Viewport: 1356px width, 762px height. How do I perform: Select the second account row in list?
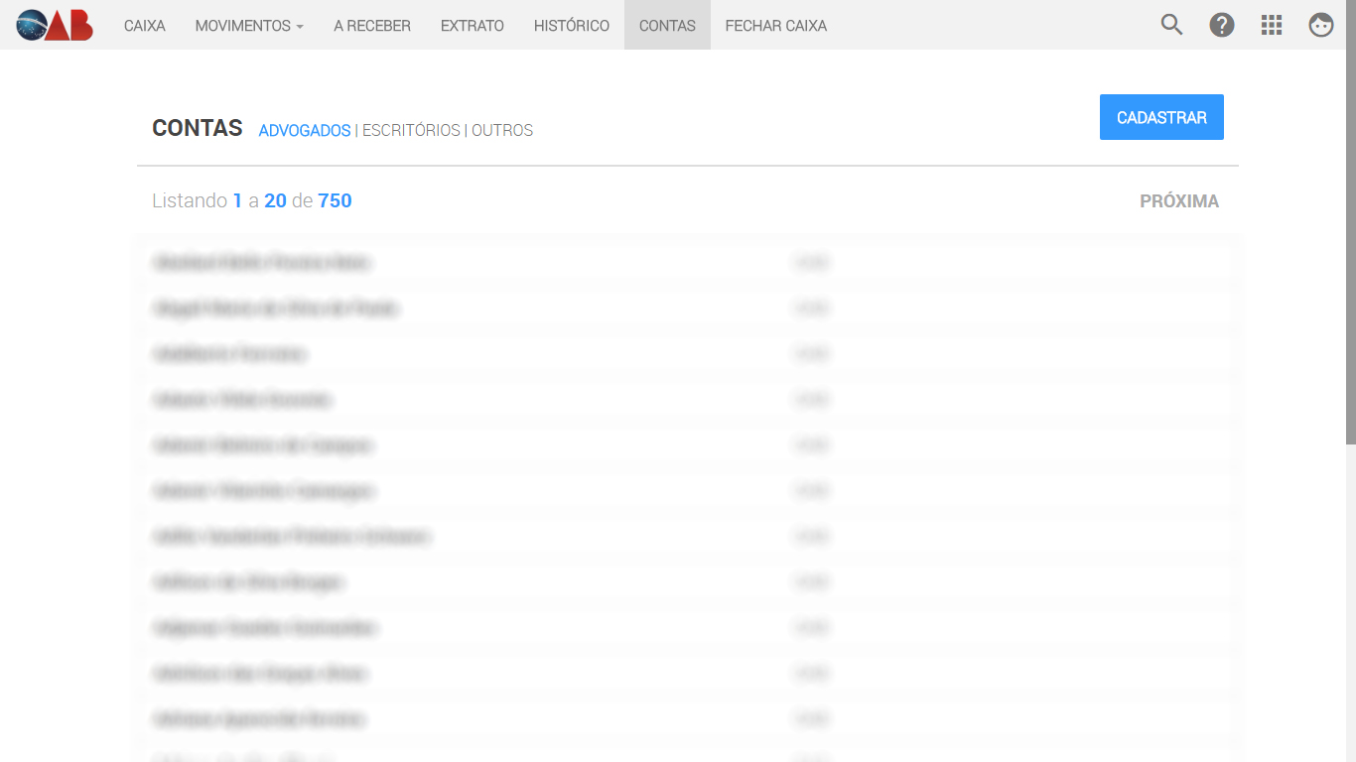[x=276, y=309]
